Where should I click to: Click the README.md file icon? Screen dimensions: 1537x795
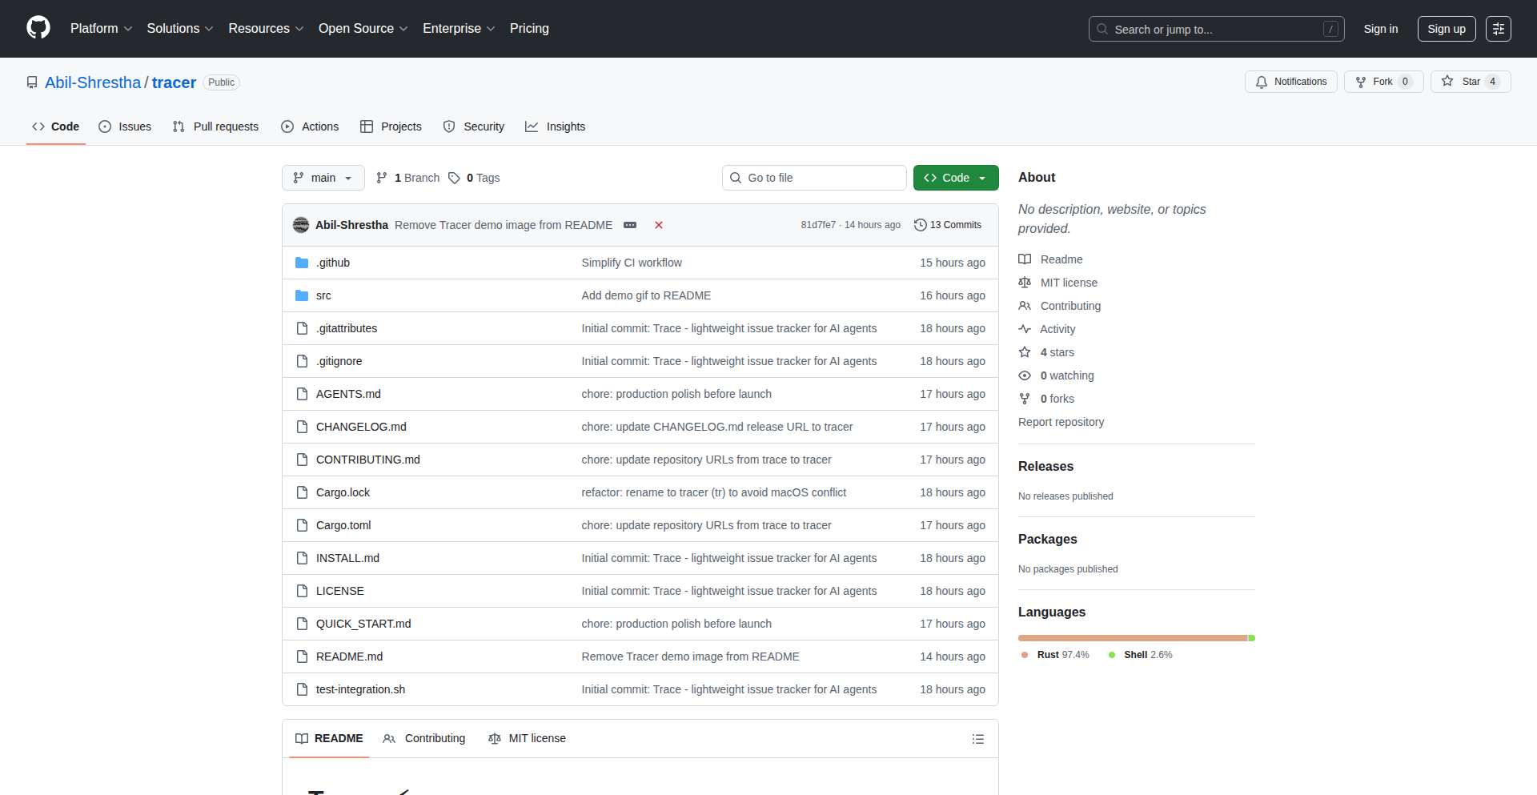[302, 656]
